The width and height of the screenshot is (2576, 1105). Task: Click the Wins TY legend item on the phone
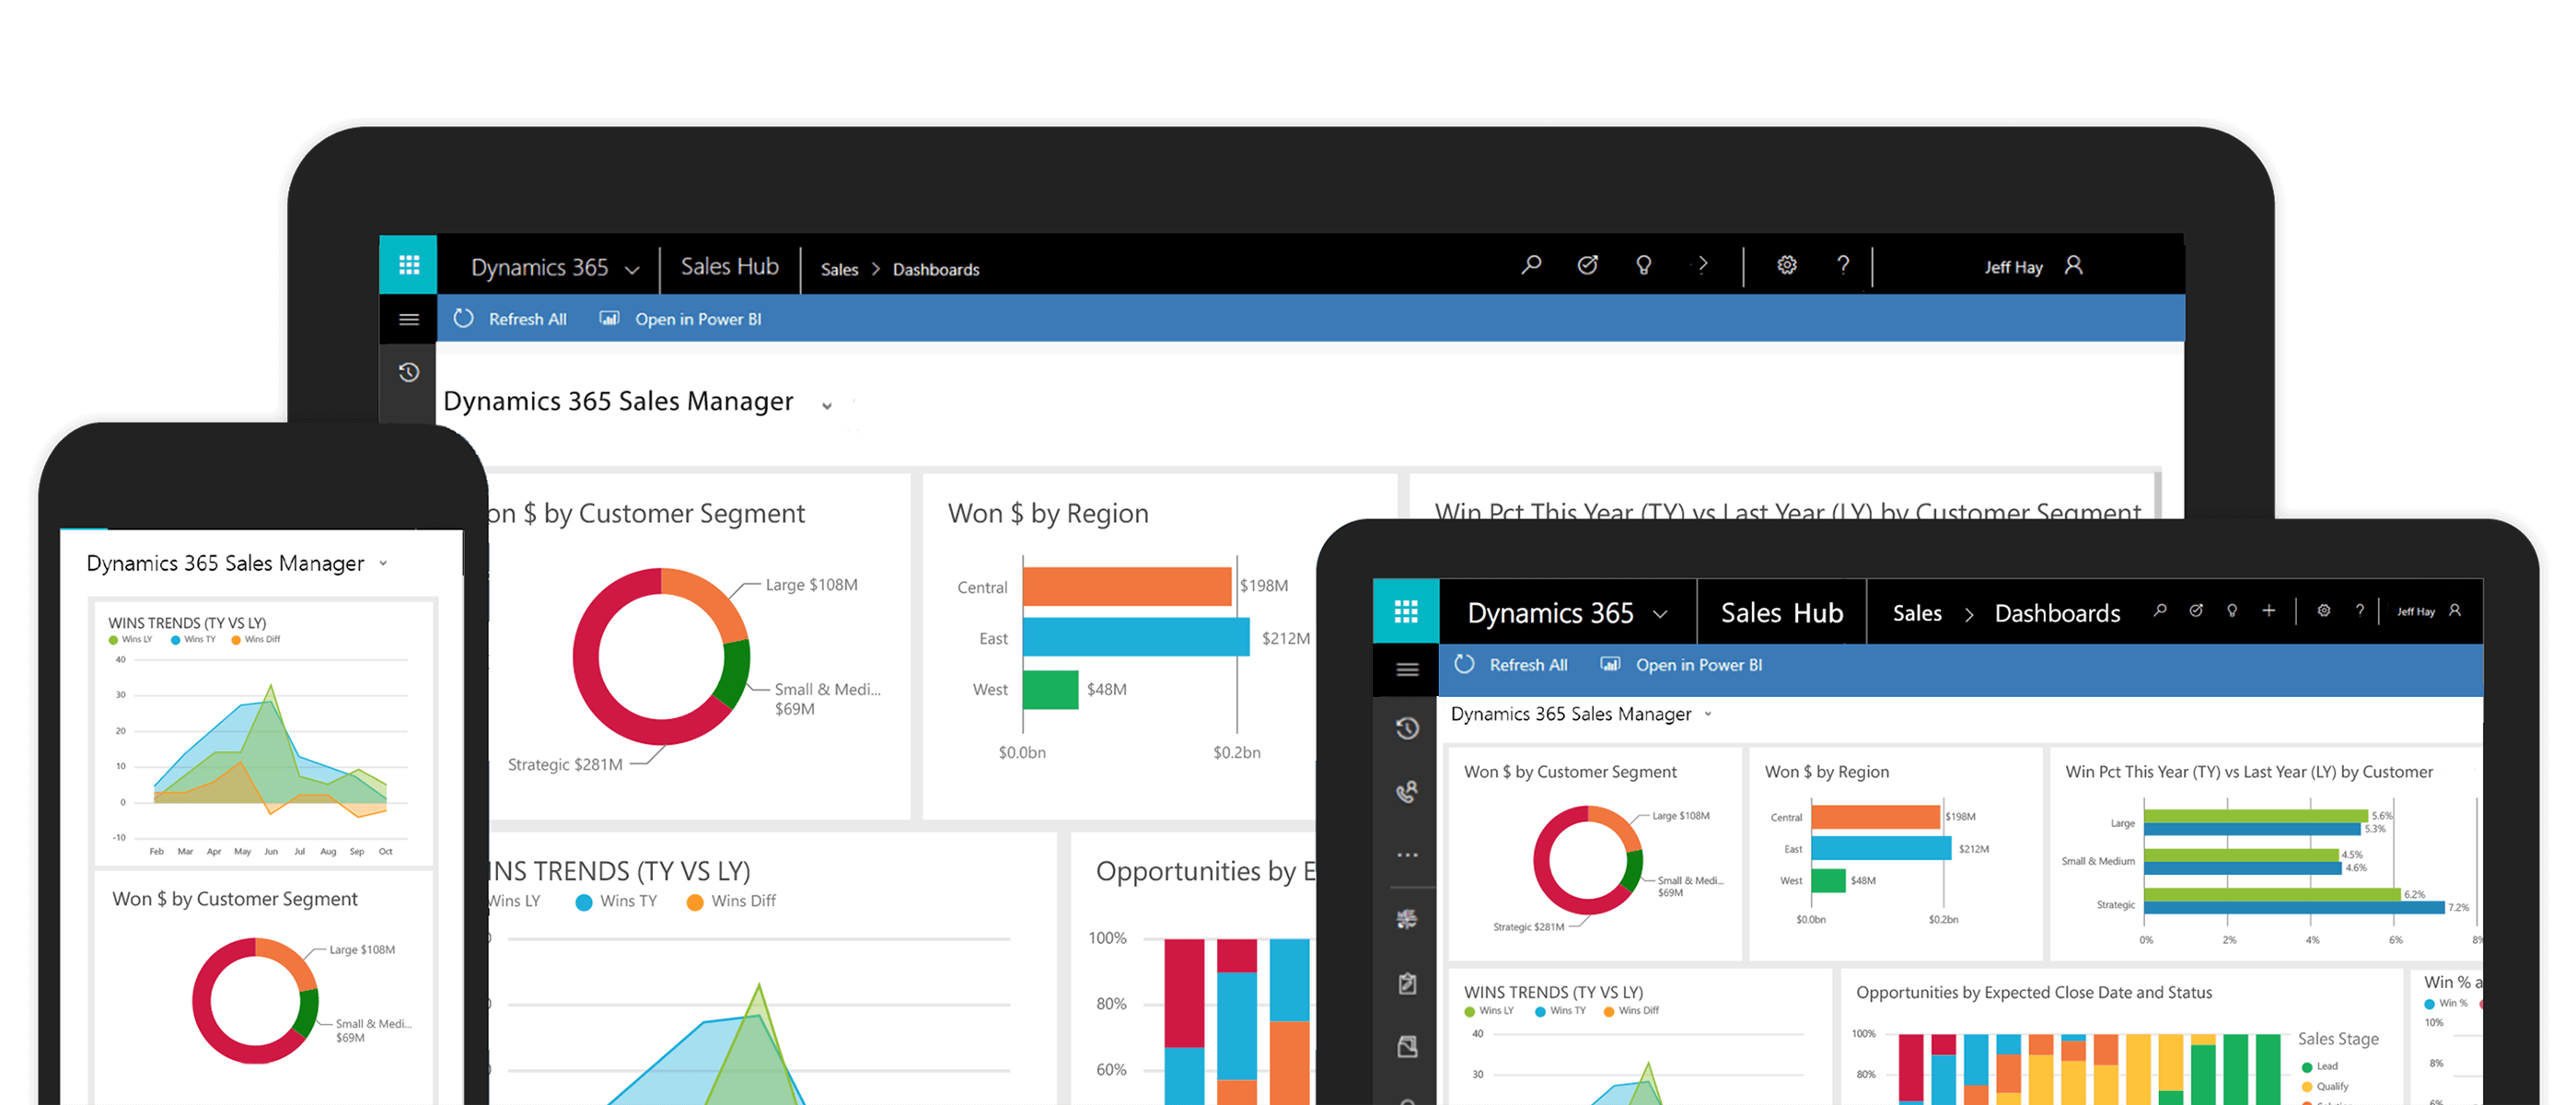(x=192, y=639)
